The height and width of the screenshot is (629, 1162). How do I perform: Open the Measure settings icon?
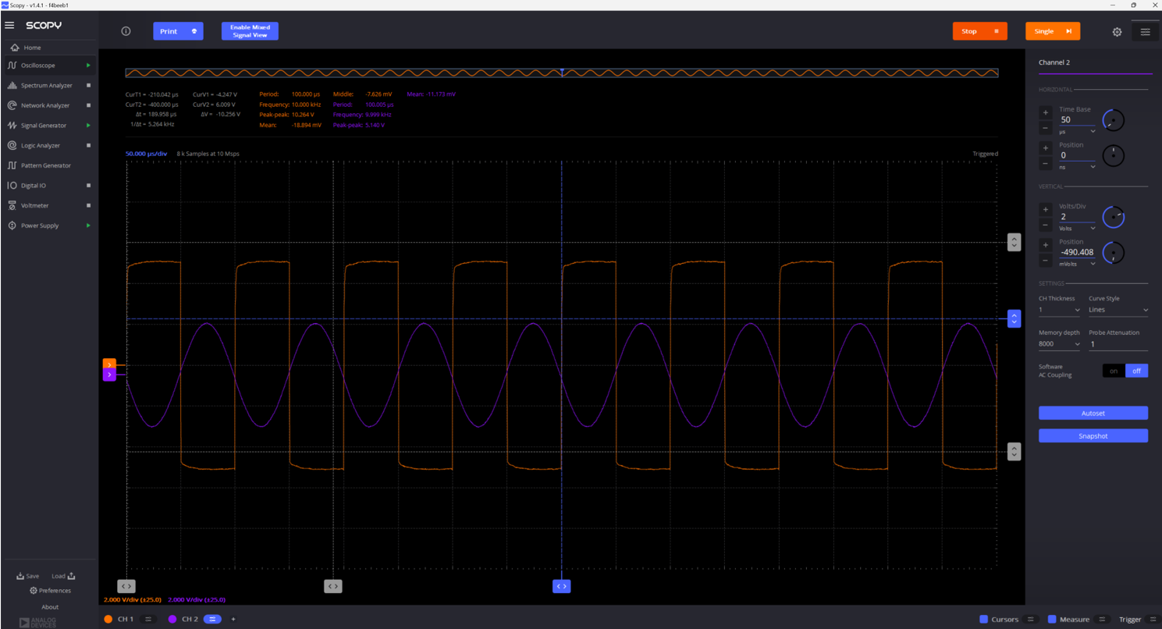[x=1101, y=619]
